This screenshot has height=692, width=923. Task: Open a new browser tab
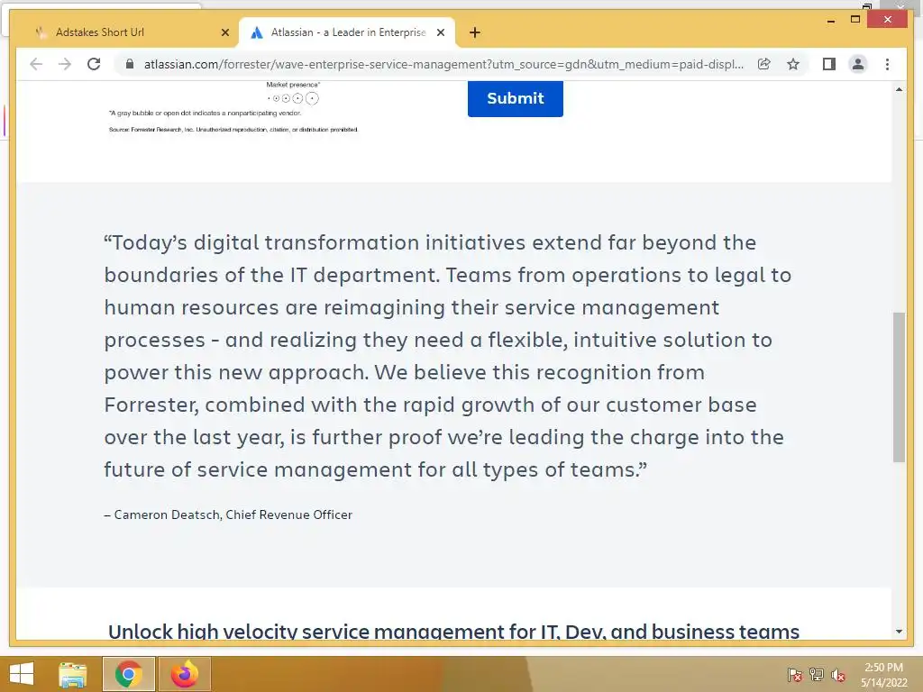pyautogui.click(x=475, y=32)
